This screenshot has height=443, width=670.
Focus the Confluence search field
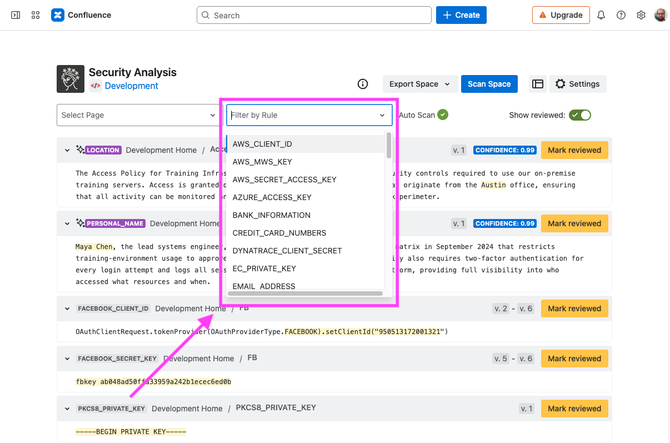(314, 15)
